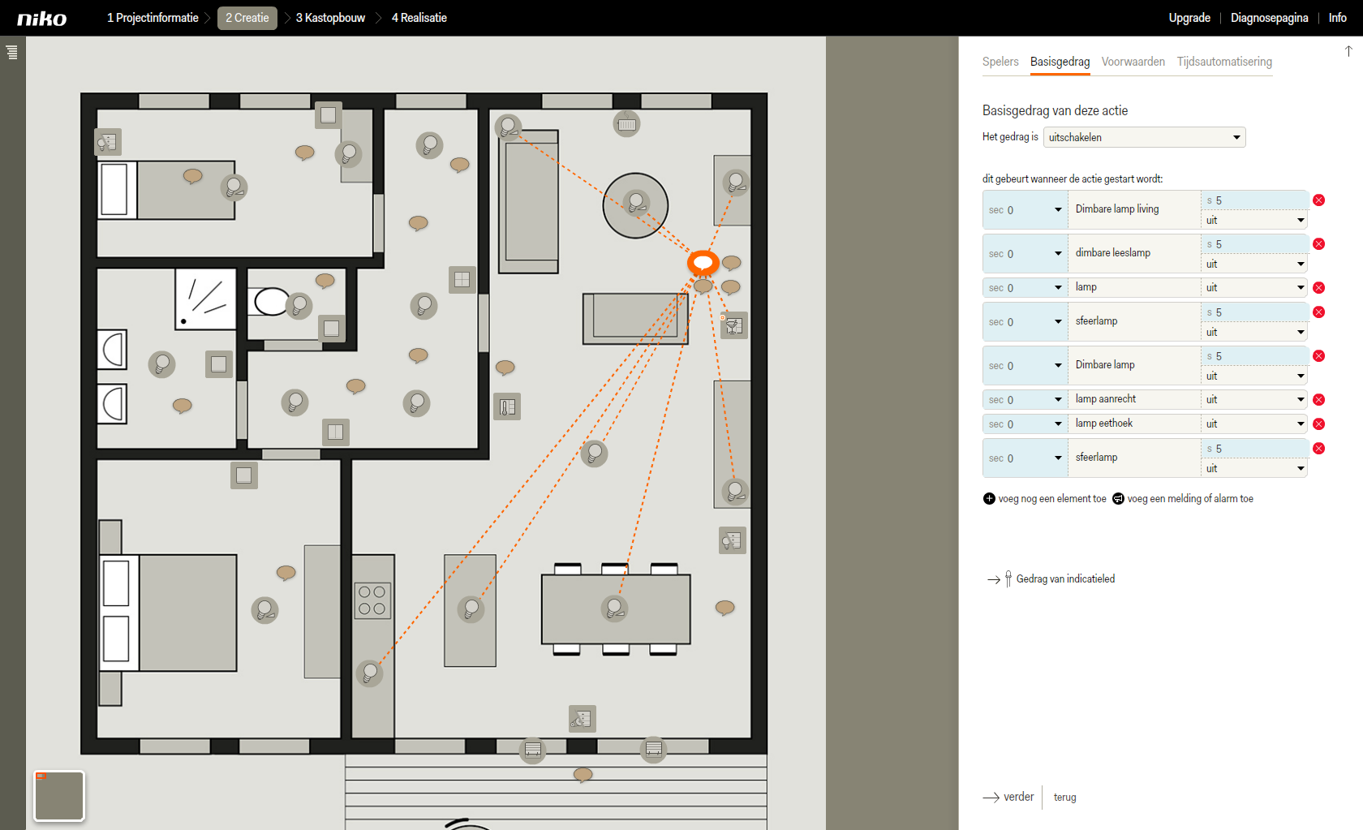
Task: Select the master bedroom lamp icon
Action: tap(264, 610)
